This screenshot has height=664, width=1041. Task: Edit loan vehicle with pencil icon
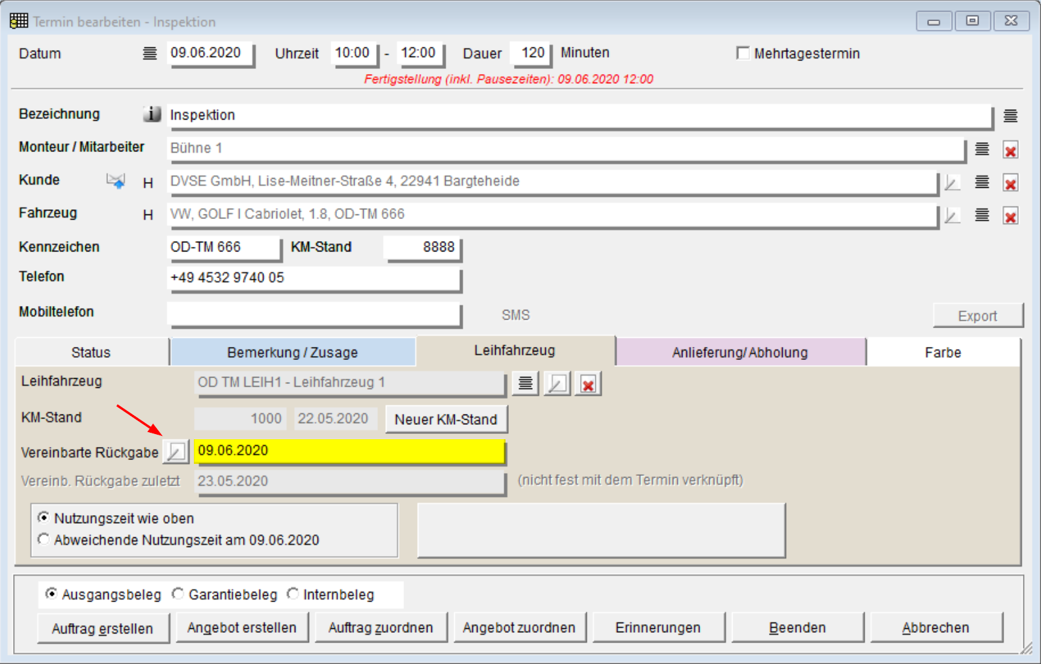click(556, 383)
